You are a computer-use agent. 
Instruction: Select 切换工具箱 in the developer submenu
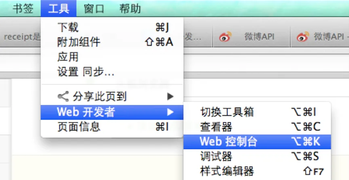(x=257, y=112)
